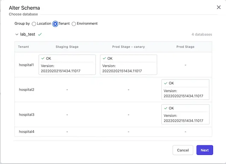Click the Prod Stage - canary column header
The width and height of the screenshot is (226, 164).
coord(129,47)
